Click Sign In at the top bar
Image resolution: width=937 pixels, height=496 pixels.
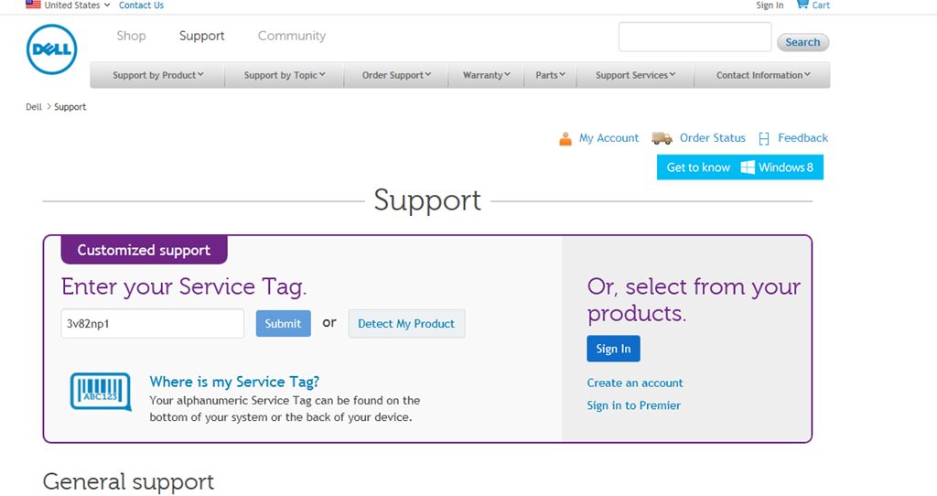click(770, 5)
